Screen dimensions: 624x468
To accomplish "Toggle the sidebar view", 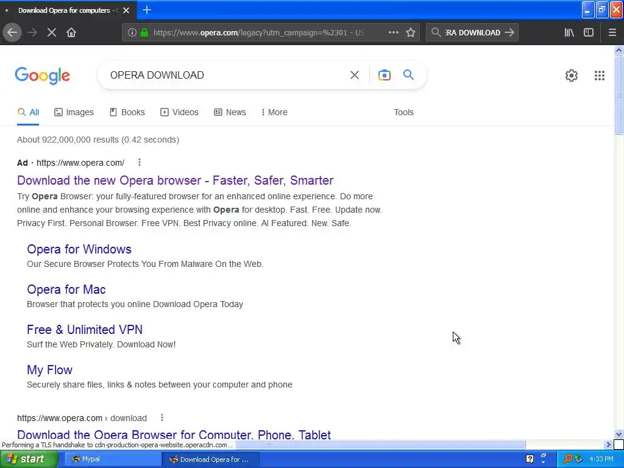I will pos(589,33).
